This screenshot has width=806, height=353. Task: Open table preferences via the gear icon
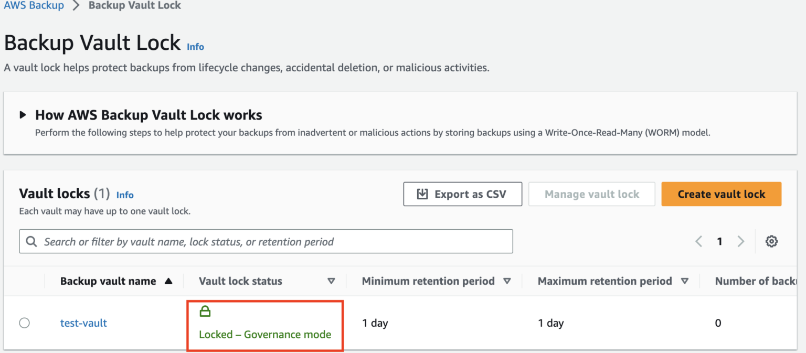[771, 241]
